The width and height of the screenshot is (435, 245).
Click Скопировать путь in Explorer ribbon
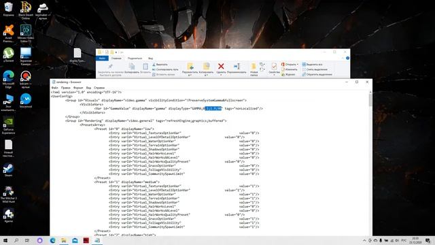pyautogui.click(x=165, y=69)
